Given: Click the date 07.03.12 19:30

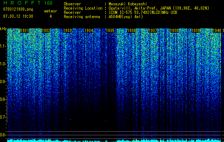Looking at the screenshot, I should [18, 16].
